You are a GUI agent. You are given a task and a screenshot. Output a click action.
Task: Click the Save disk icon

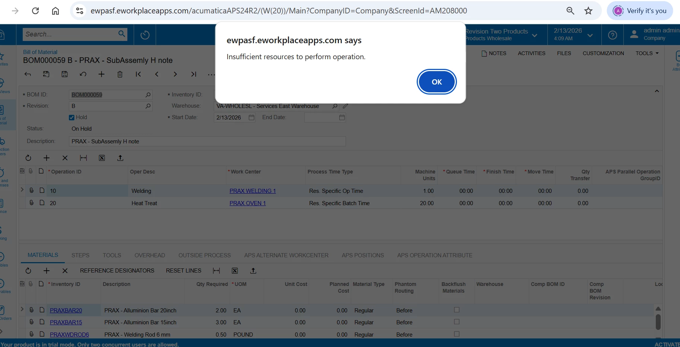click(x=64, y=74)
